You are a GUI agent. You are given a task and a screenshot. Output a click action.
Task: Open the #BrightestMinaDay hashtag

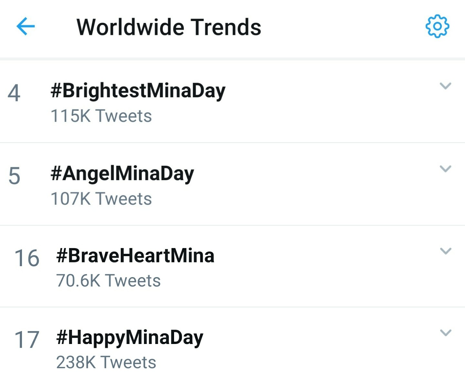[138, 91]
